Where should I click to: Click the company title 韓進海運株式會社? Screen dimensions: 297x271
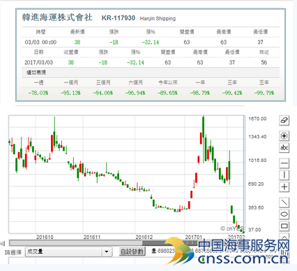pos(57,17)
